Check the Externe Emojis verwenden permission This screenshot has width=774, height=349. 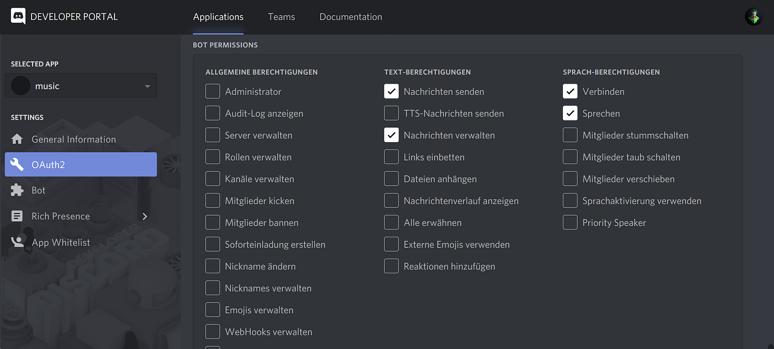(x=391, y=244)
